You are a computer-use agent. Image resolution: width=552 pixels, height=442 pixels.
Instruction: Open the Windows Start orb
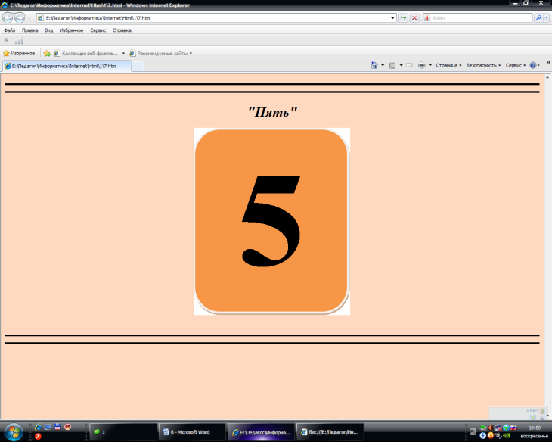[x=14, y=431]
